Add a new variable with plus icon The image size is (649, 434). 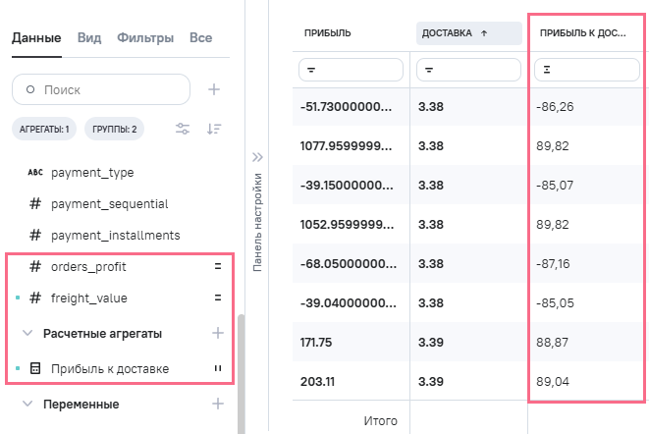tap(218, 404)
